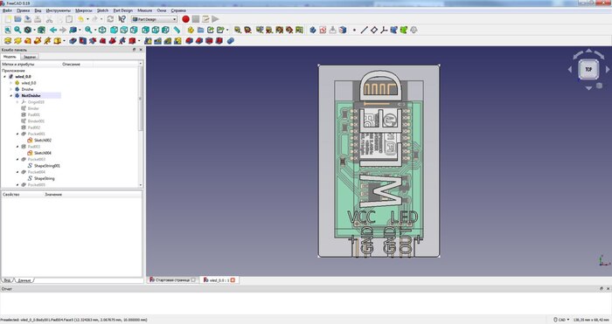Click the Refresh recompute icon
The height and width of the screenshot is (324, 612).
point(110,19)
